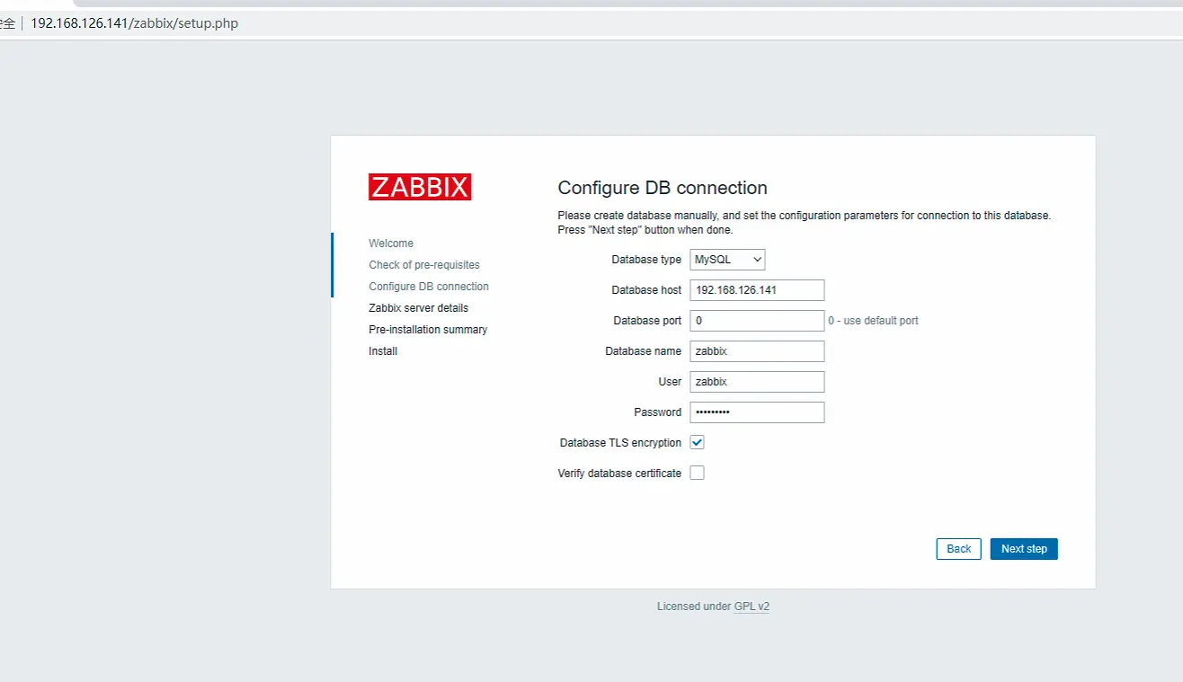Click the Database type label
The image size is (1183, 682).
coord(646,260)
